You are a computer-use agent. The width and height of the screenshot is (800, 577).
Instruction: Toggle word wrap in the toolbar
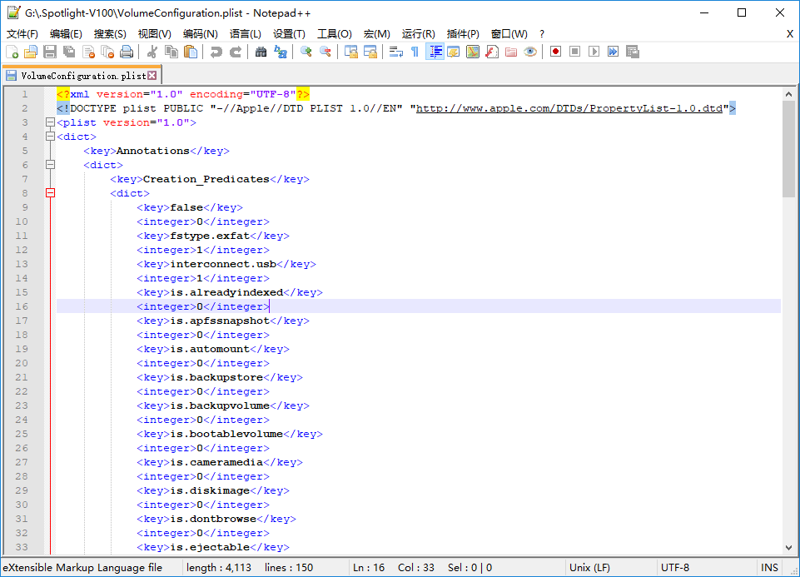pos(396,52)
